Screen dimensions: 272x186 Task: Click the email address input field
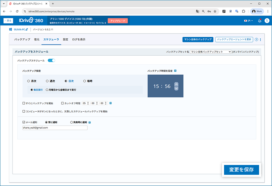click(54, 128)
